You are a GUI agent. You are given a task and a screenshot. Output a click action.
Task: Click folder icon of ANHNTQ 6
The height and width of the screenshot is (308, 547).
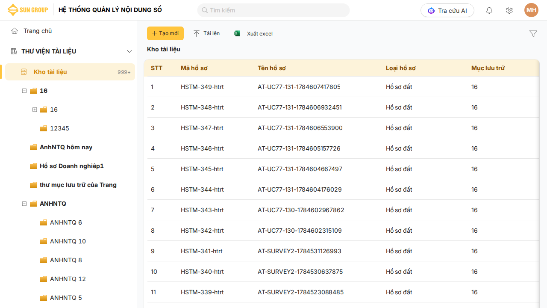pos(44,222)
